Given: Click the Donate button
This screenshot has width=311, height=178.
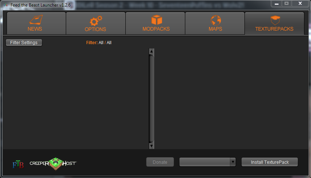Looking at the screenshot, I should pos(160,162).
